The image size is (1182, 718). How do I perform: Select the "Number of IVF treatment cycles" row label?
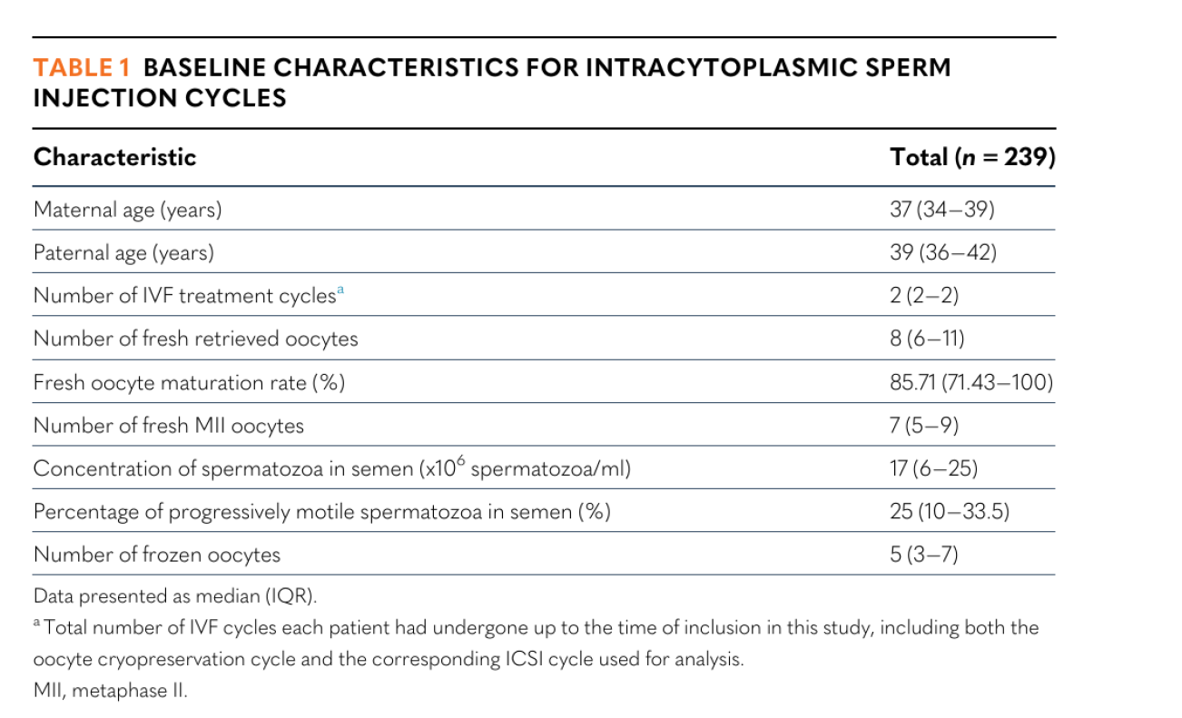pos(184,296)
